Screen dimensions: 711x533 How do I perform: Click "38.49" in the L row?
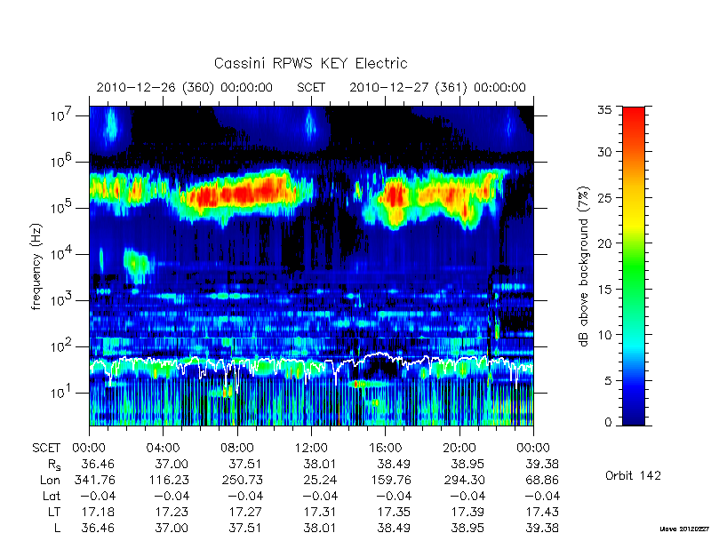[394, 528]
